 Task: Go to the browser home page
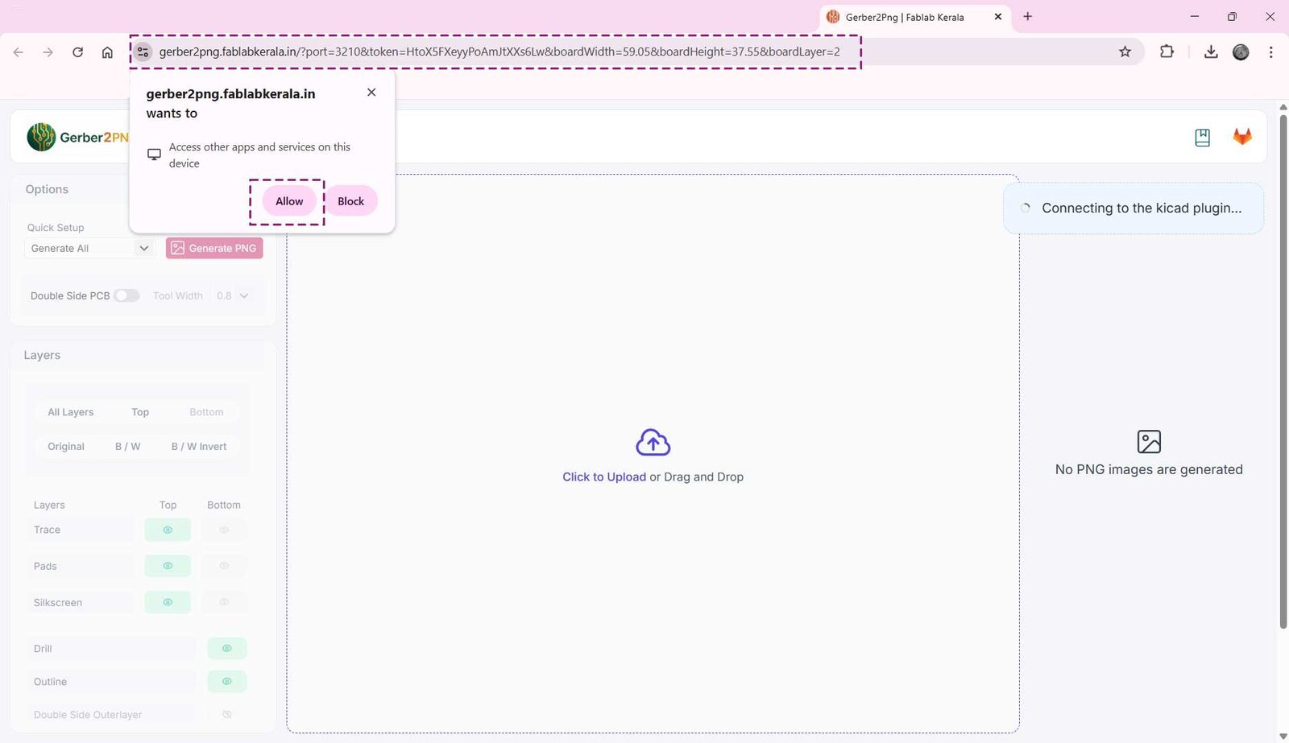point(107,52)
